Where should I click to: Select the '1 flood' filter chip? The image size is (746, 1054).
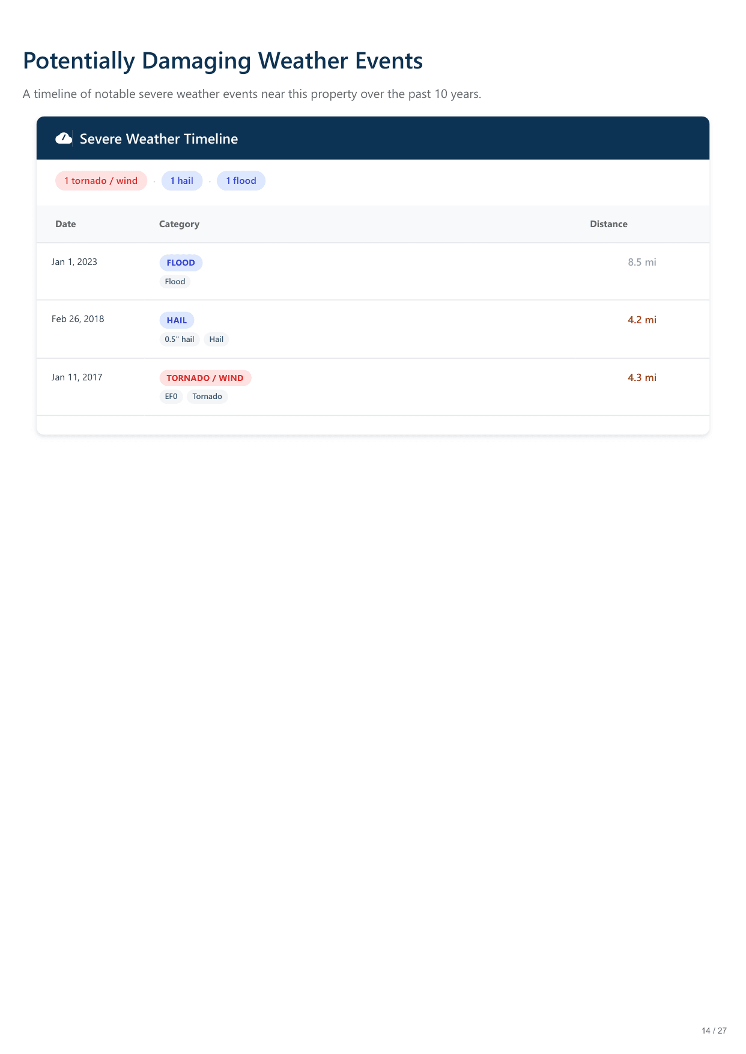point(241,181)
